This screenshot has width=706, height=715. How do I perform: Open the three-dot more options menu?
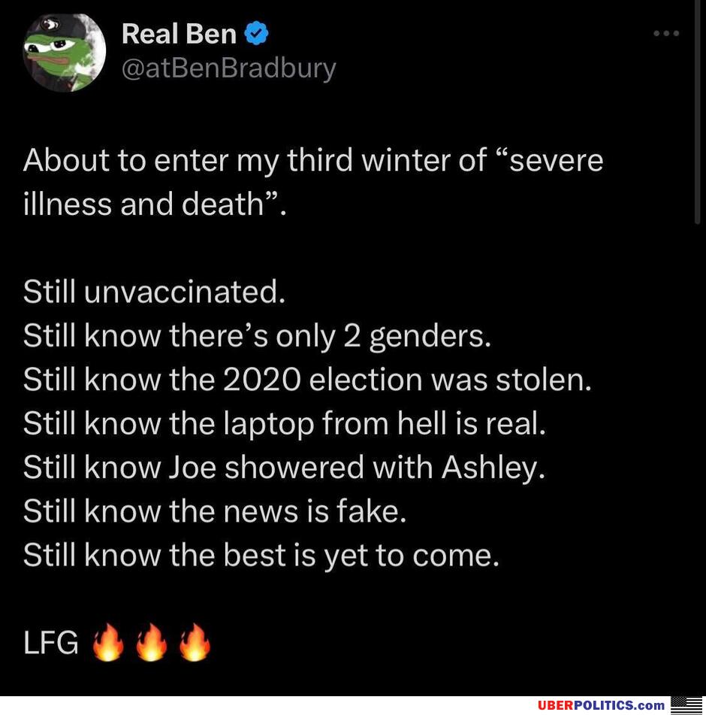(x=666, y=33)
